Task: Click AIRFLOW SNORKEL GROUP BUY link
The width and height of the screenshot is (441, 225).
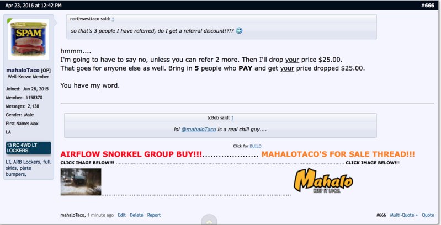Action: tap(131, 154)
